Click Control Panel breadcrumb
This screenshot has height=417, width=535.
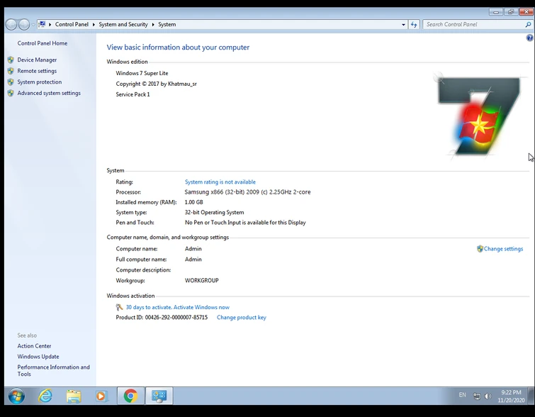pyautogui.click(x=72, y=25)
